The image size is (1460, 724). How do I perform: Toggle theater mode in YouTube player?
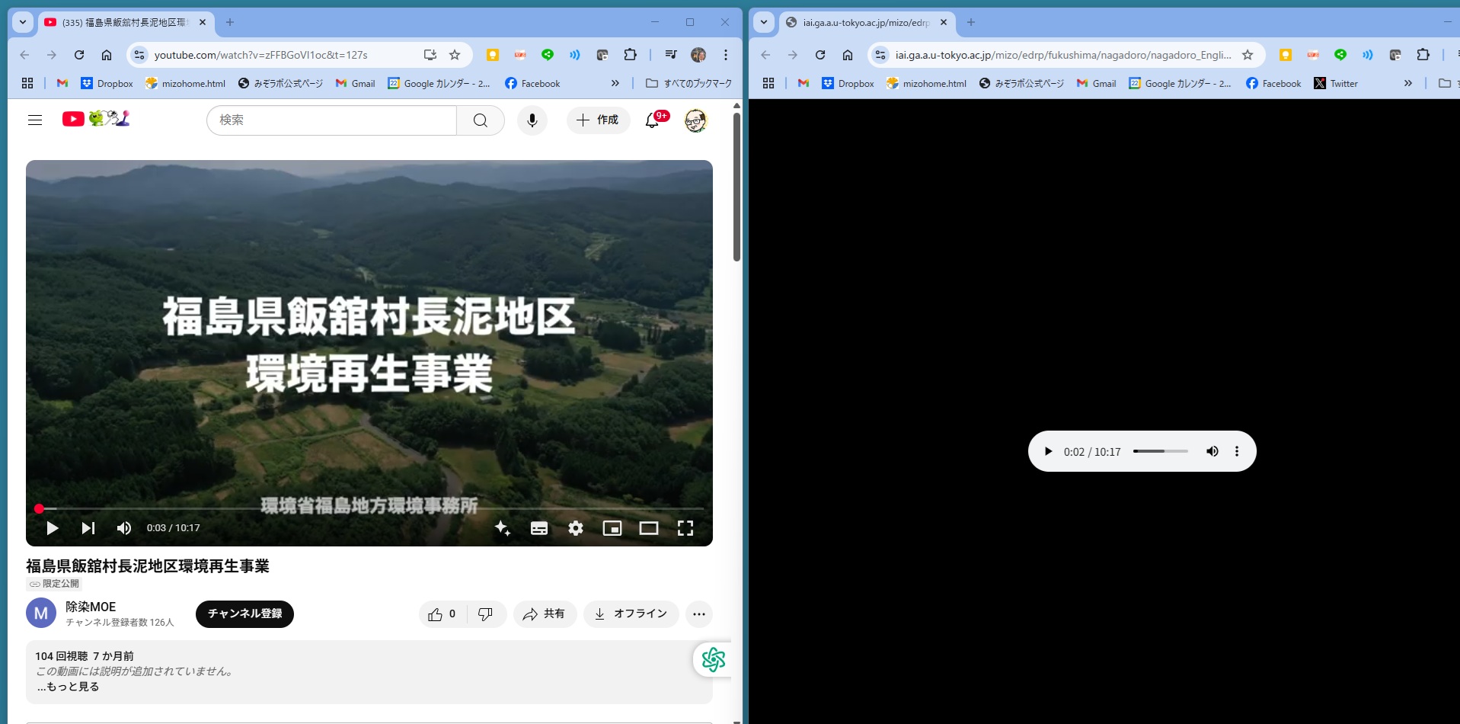tap(649, 528)
